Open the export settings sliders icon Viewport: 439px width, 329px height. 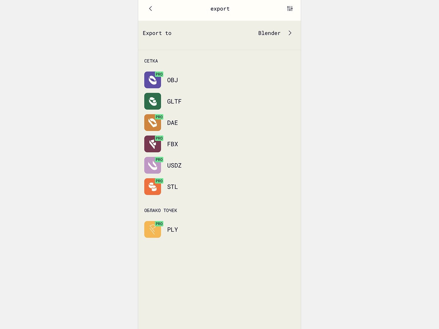tap(290, 9)
